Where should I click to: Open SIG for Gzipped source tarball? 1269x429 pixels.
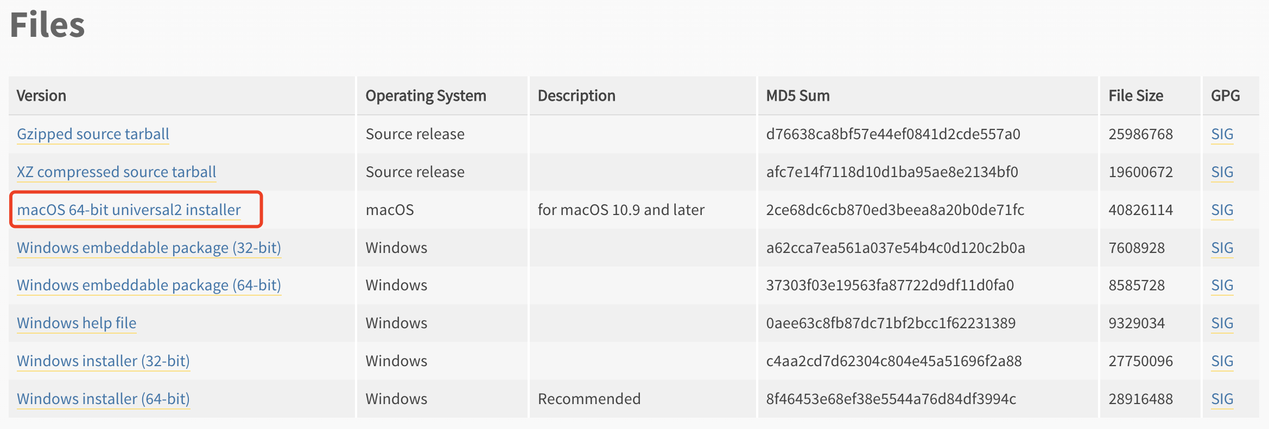tap(1222, 134)
